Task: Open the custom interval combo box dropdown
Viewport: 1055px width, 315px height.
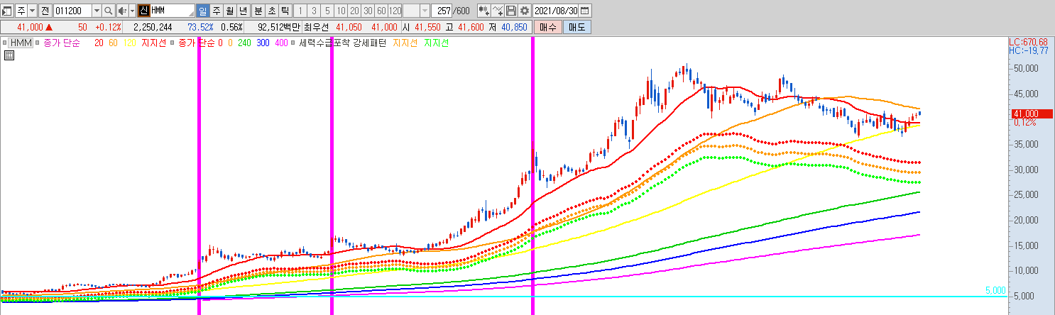Action: (x=425, y=11)
